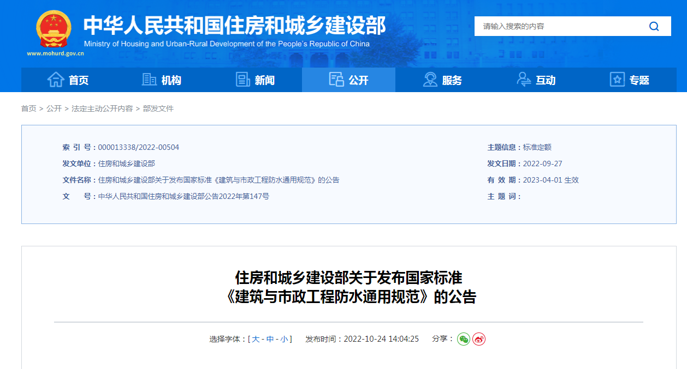Click the document icon beside 公开

[336, 80]
